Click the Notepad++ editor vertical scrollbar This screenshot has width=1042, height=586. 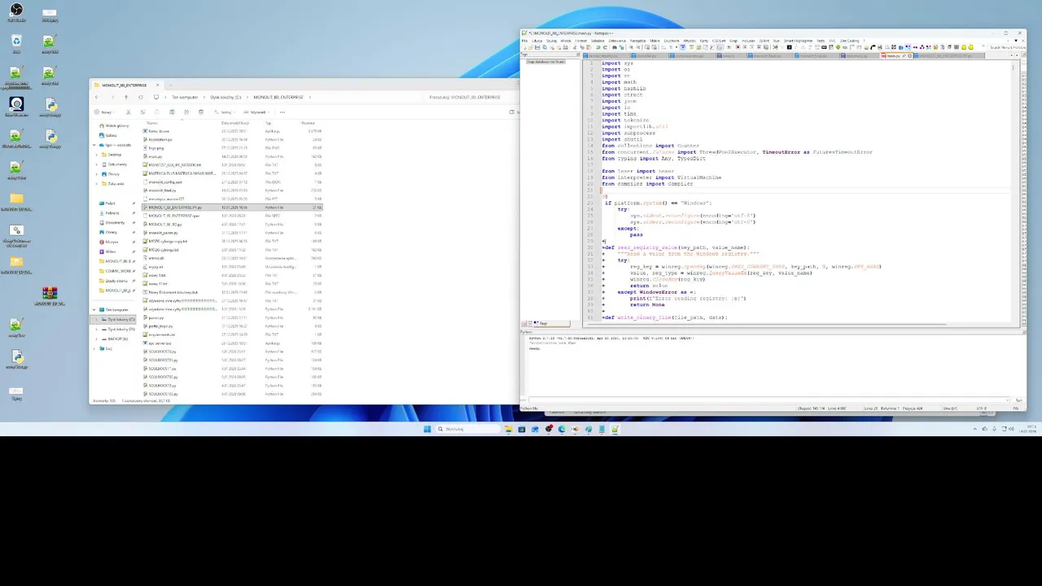click(1014, 191)
